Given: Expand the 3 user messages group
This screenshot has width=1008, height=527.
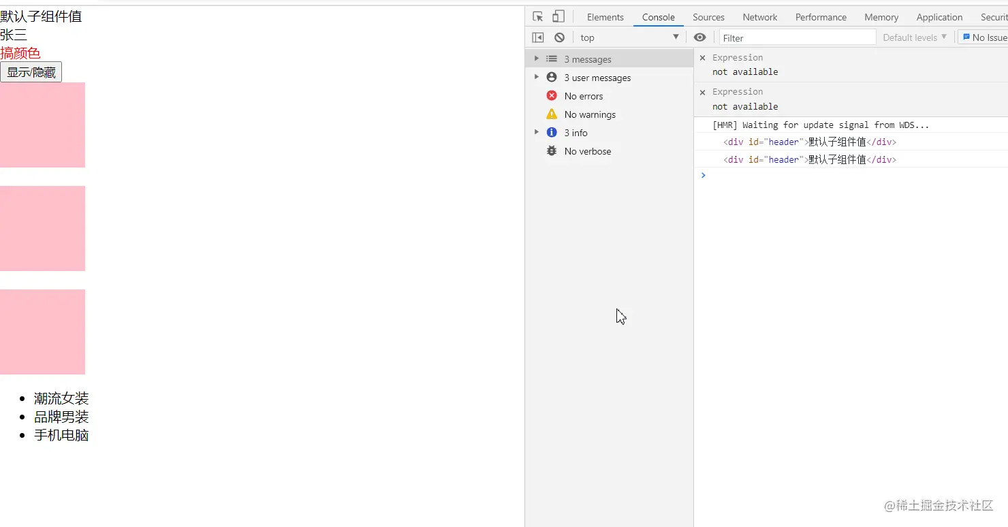Looking at the screenshot, I should pos(537,78).
